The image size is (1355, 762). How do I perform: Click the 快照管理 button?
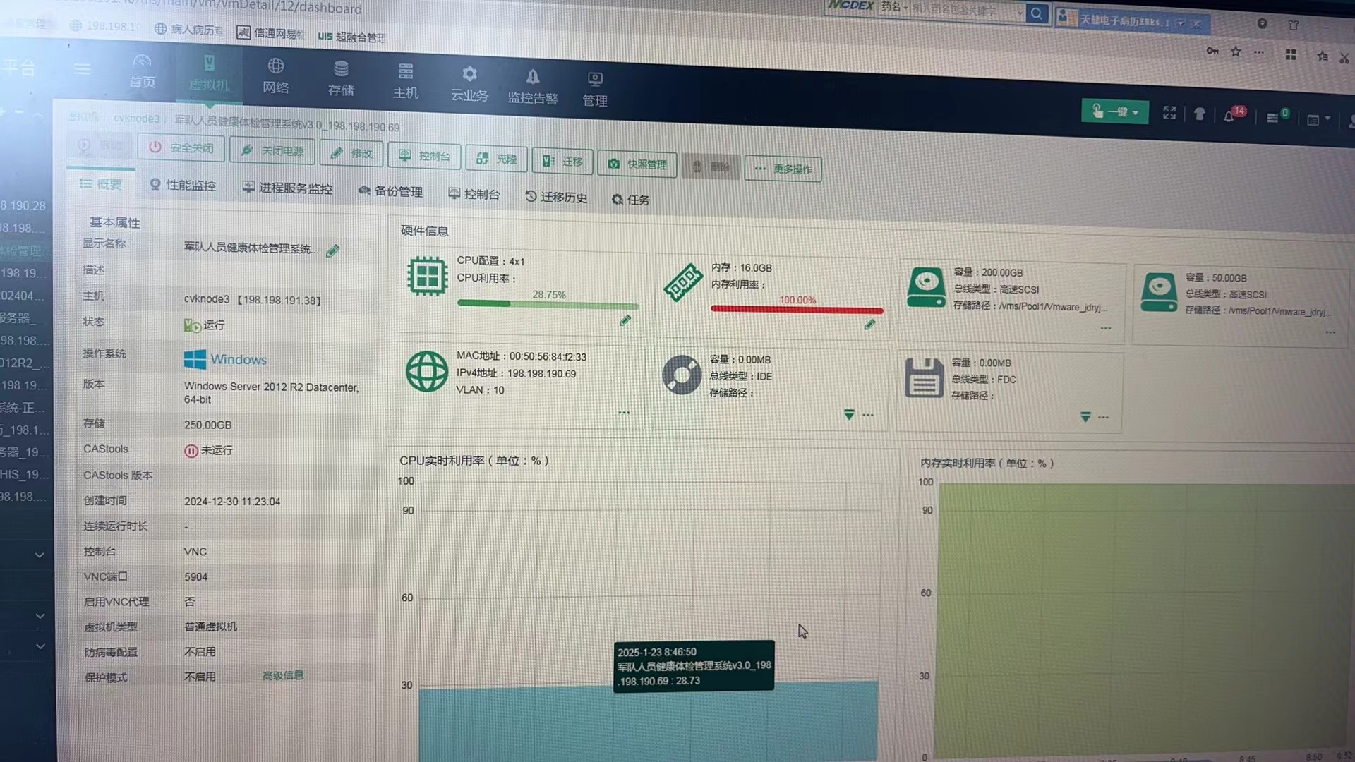(x=637, y=164)
